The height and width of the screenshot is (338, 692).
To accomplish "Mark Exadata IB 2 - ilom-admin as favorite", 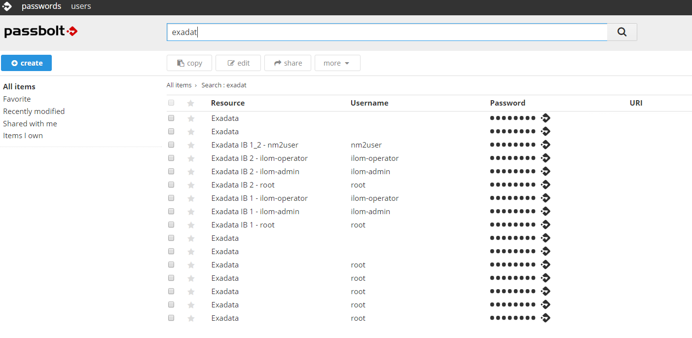I will point(191,172).
